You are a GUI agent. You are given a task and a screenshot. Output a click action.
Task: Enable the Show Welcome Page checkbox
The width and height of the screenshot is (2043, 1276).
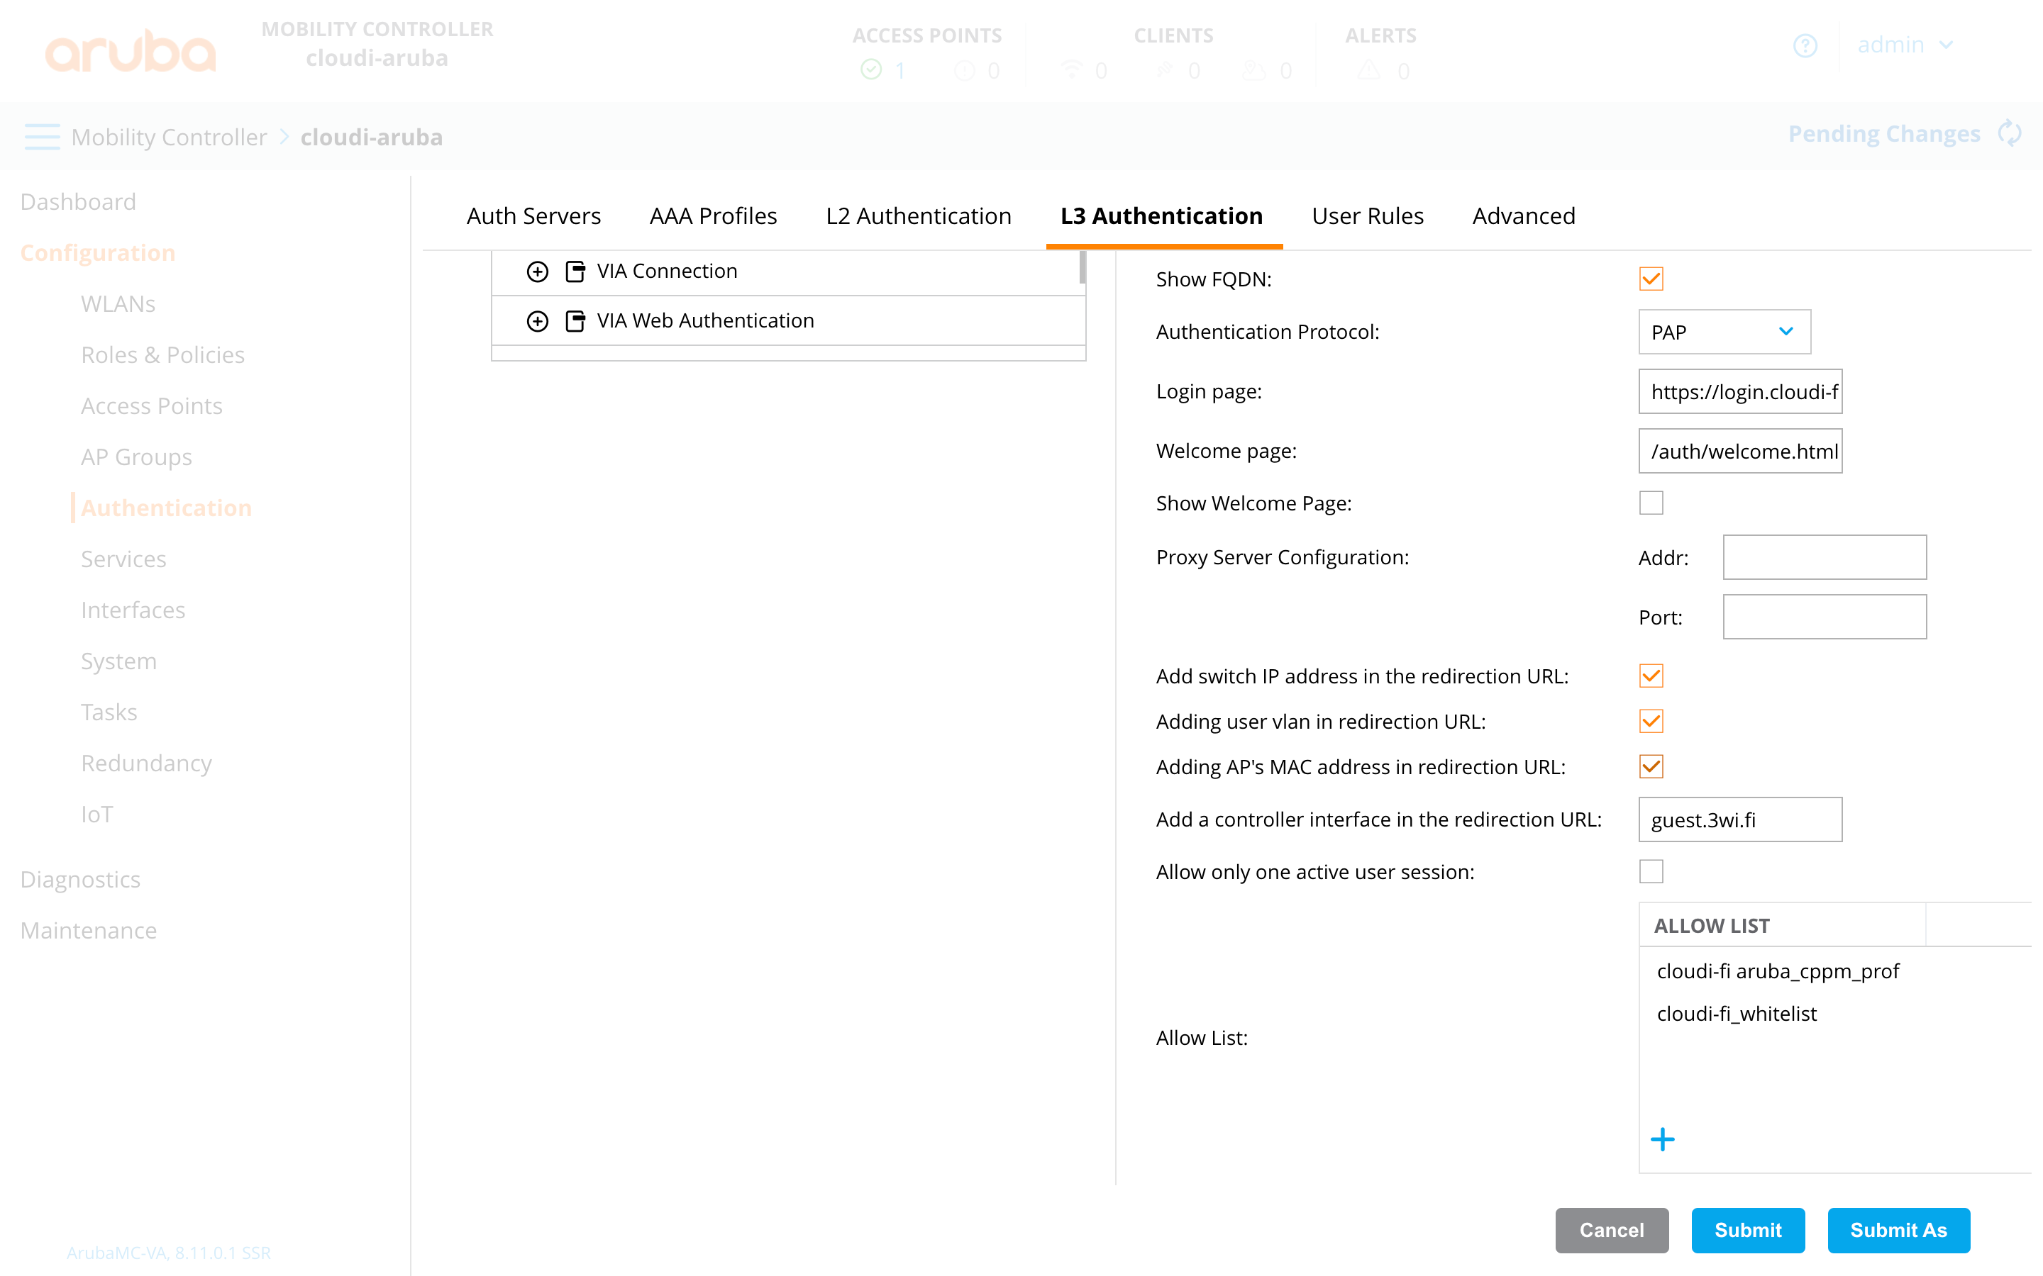tap(1651, 502)
